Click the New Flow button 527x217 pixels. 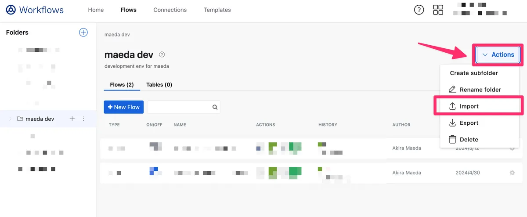pos(123,107)
